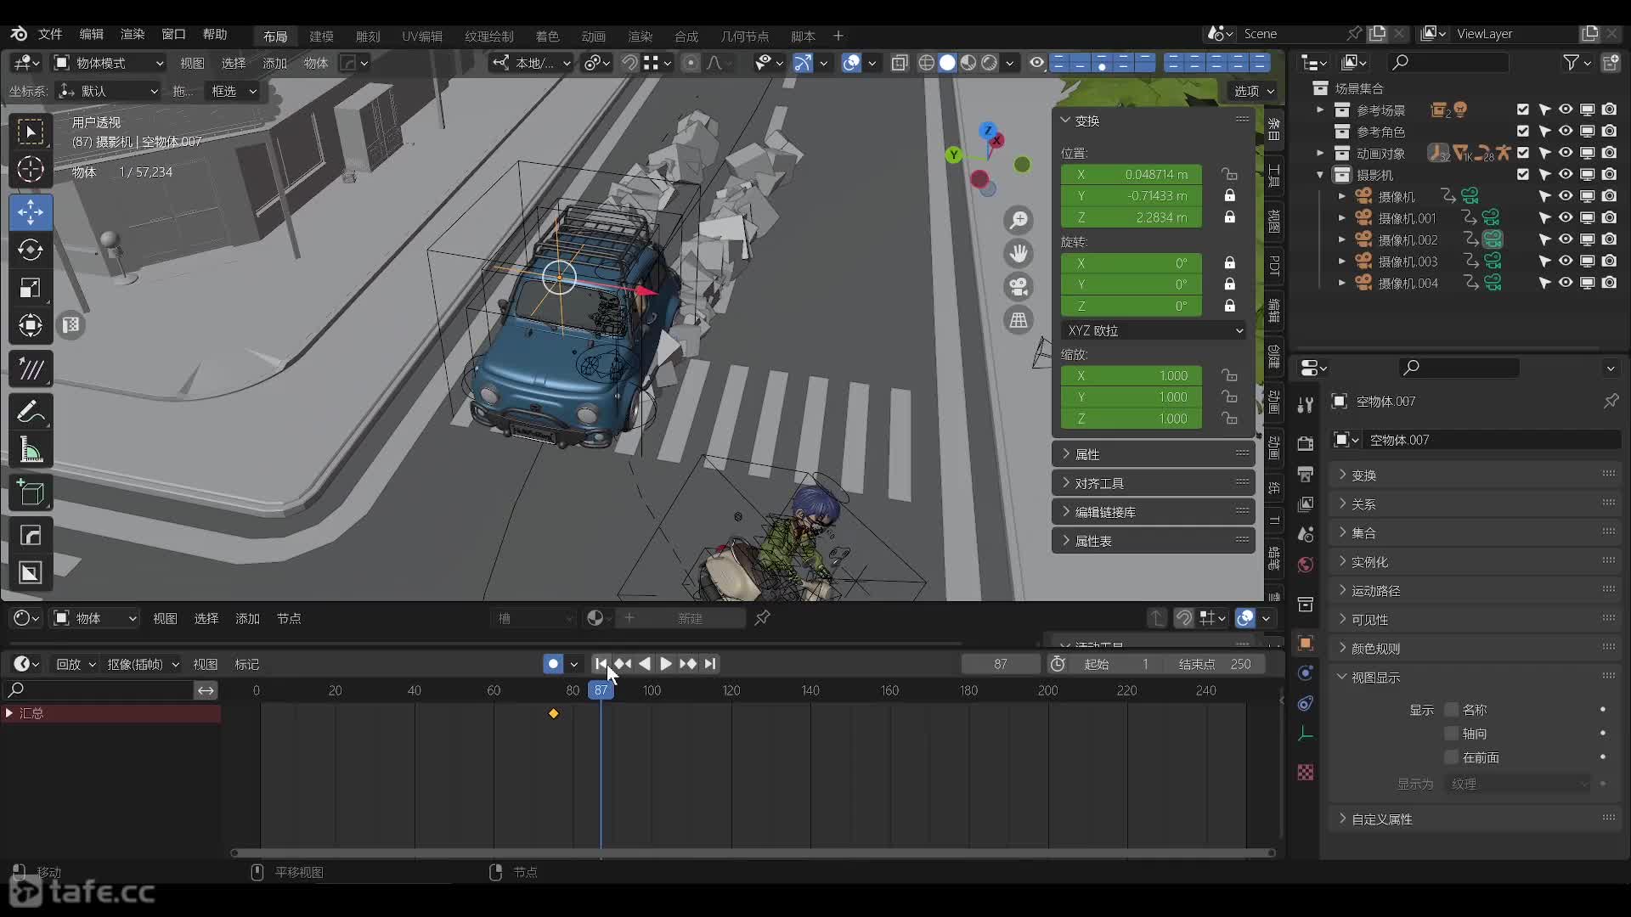
Task: Open the Output properties tab icon
Action: [1306, 474]
